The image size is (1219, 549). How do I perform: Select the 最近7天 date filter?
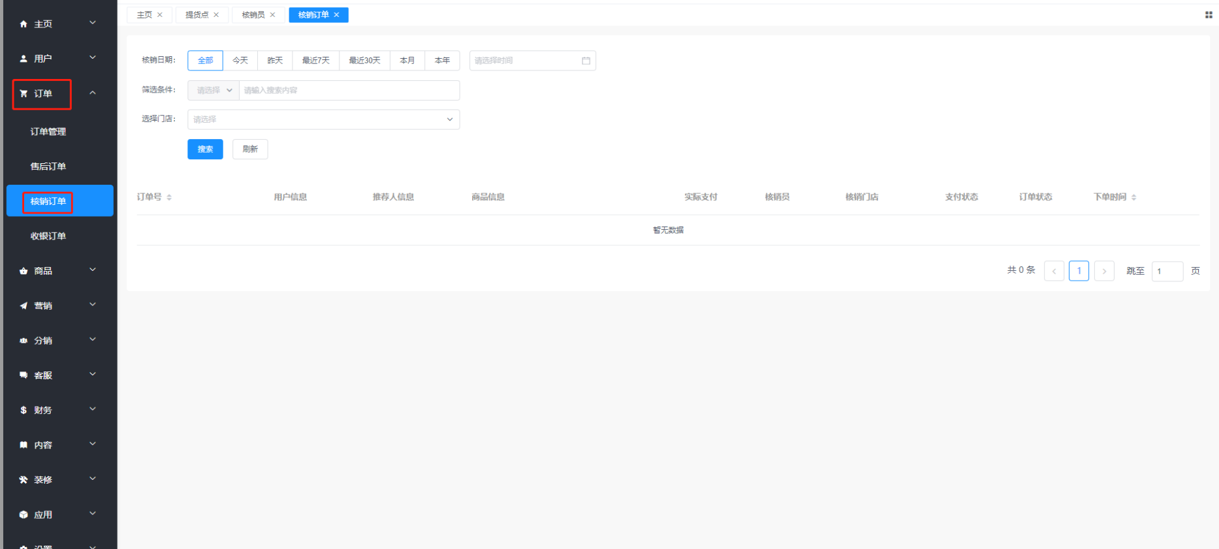pos(316,61)
